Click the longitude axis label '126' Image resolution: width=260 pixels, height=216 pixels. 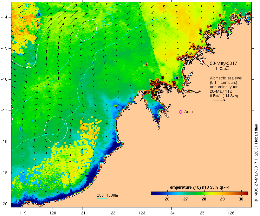[231, 213]
